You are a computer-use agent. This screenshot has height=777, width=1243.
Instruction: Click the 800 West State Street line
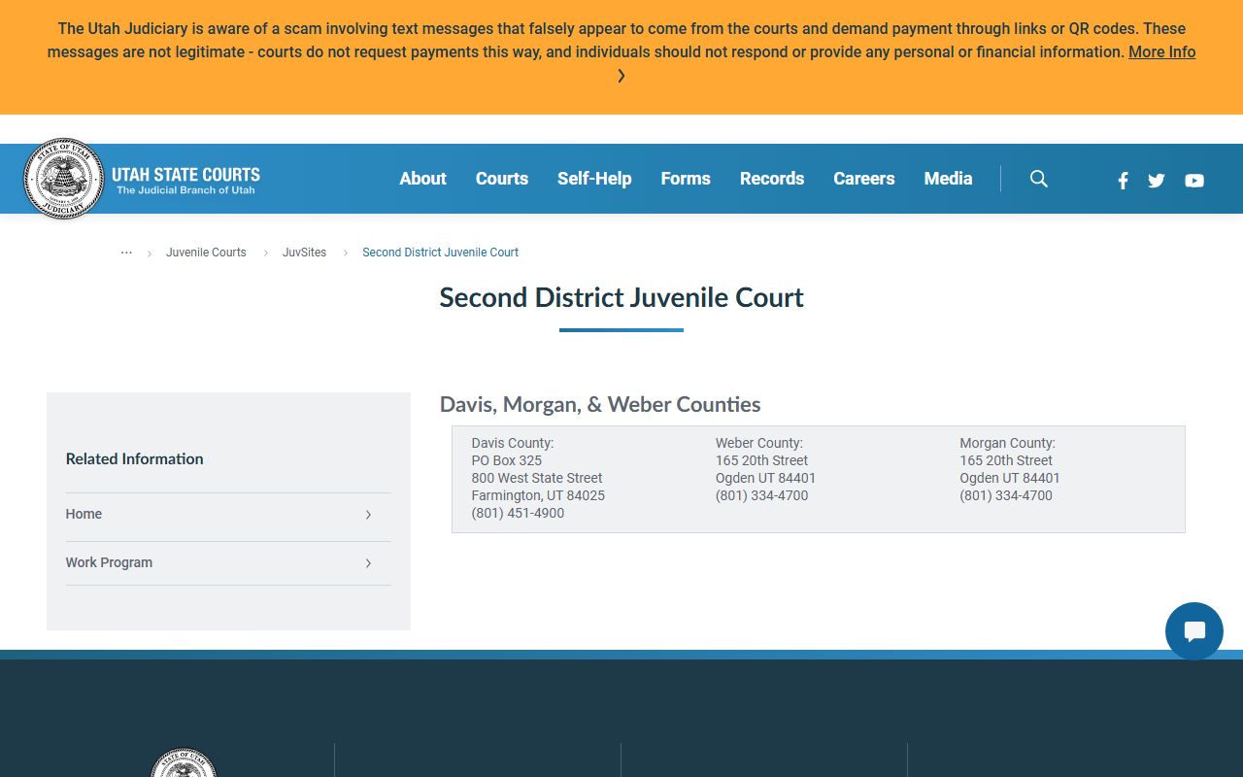(537, 478)
